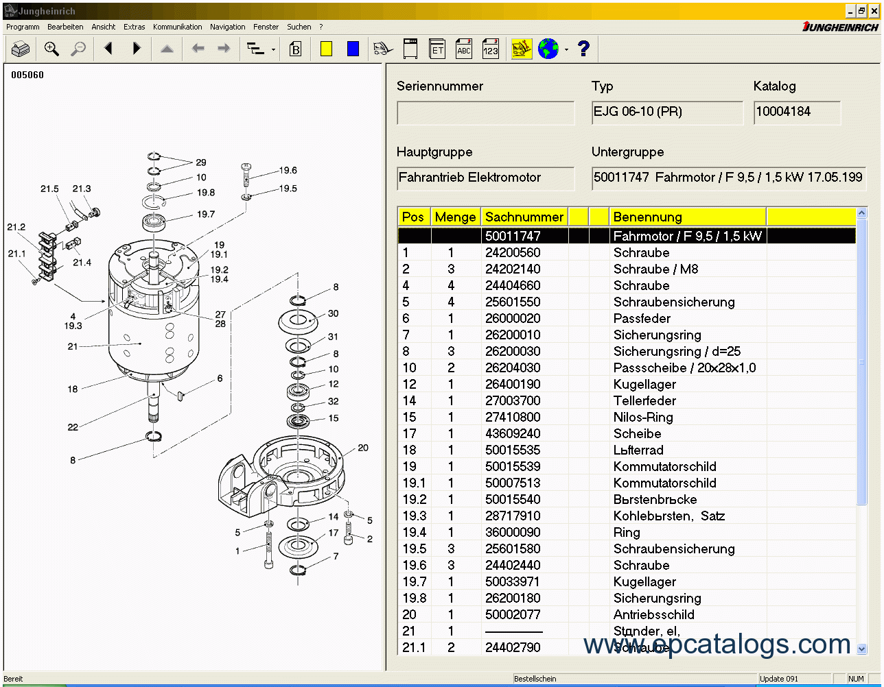Click the Update 091 status indicator
Screen dimensions: 884x687
[x=778, y=678]
